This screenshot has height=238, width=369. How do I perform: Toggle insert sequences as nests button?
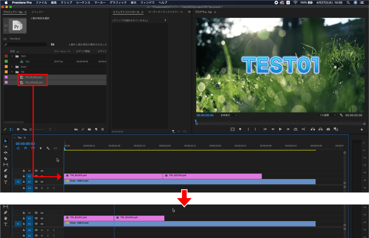click(18, 148)
